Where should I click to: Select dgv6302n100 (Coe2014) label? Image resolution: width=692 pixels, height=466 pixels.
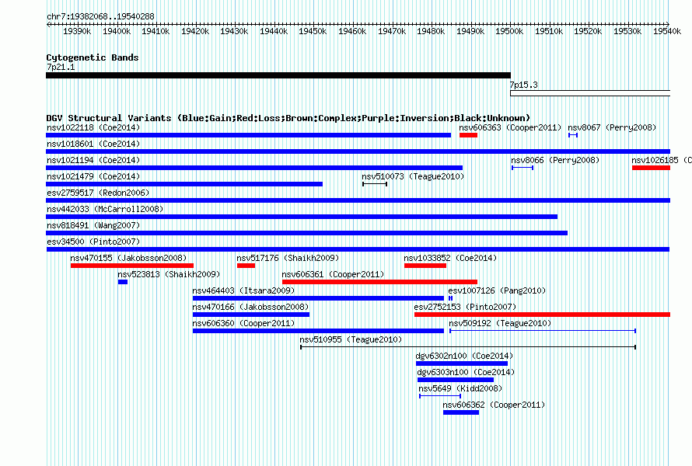coord(464,356)
